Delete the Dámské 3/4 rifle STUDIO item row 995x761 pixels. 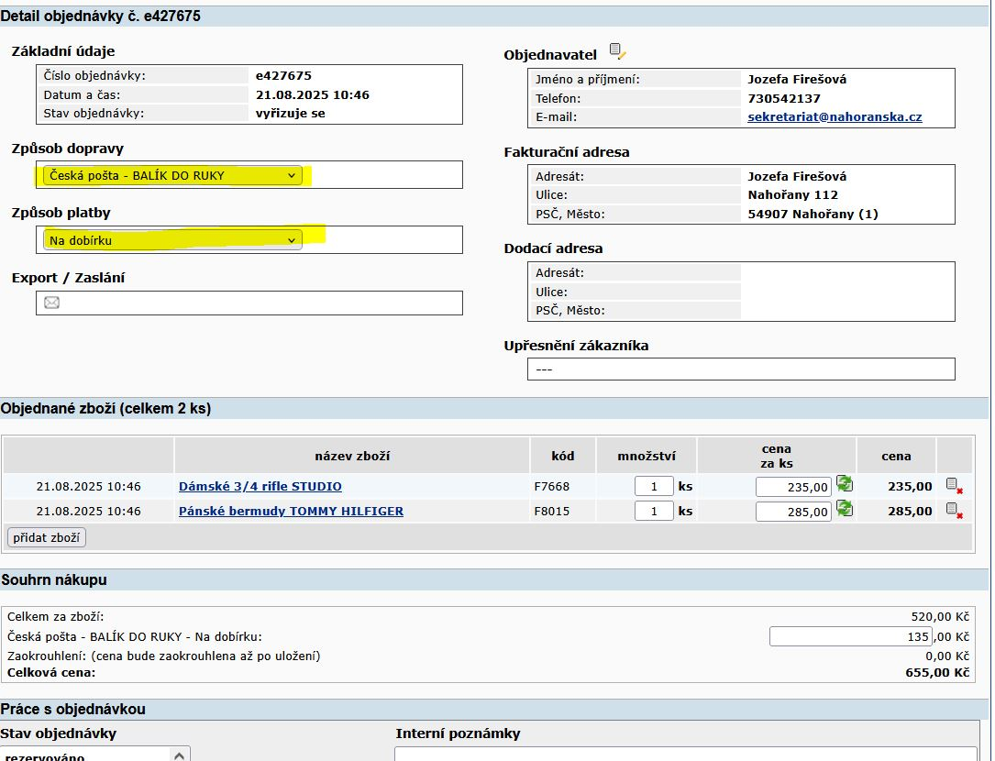[954, 486]
